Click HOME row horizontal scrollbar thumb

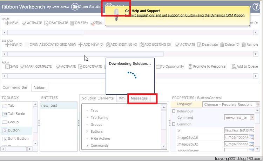click(46, 32)
